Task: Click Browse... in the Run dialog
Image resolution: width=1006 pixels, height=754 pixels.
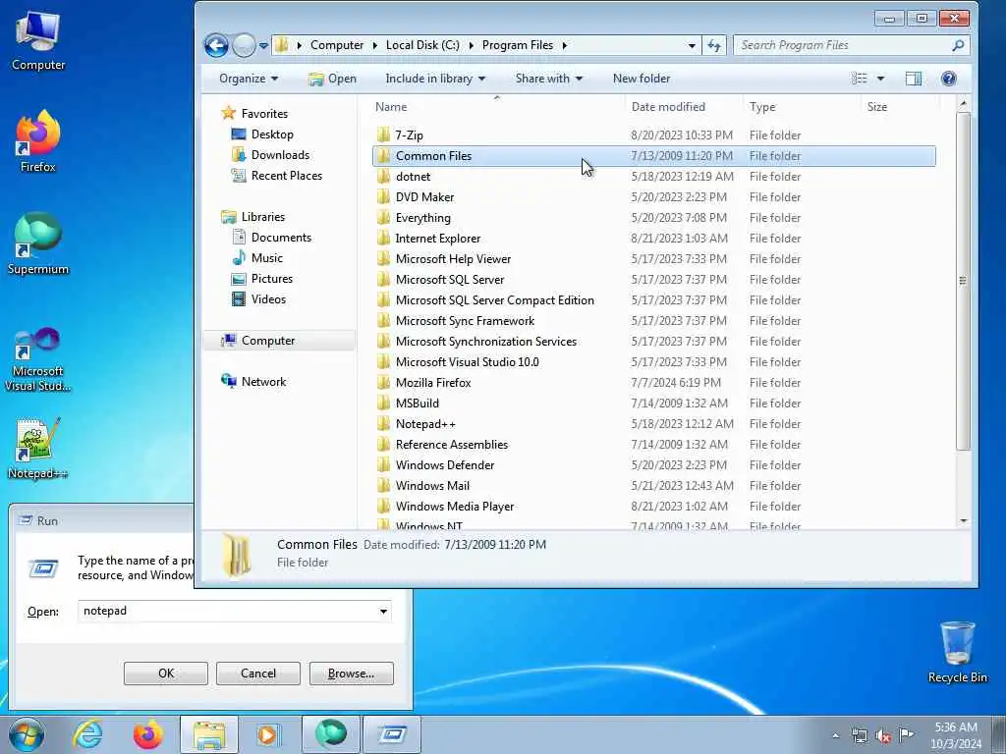Action: tap(351, 673)
